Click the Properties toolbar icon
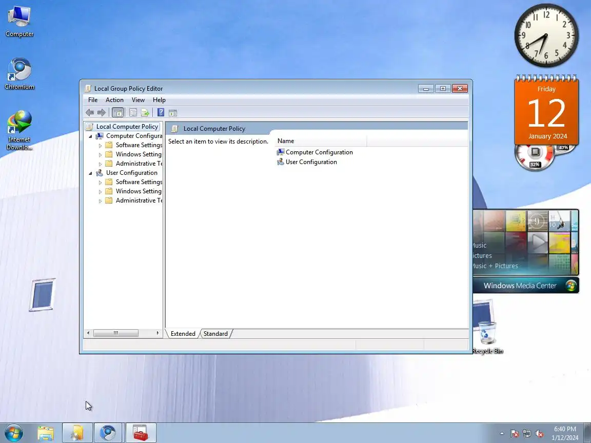 133,112
